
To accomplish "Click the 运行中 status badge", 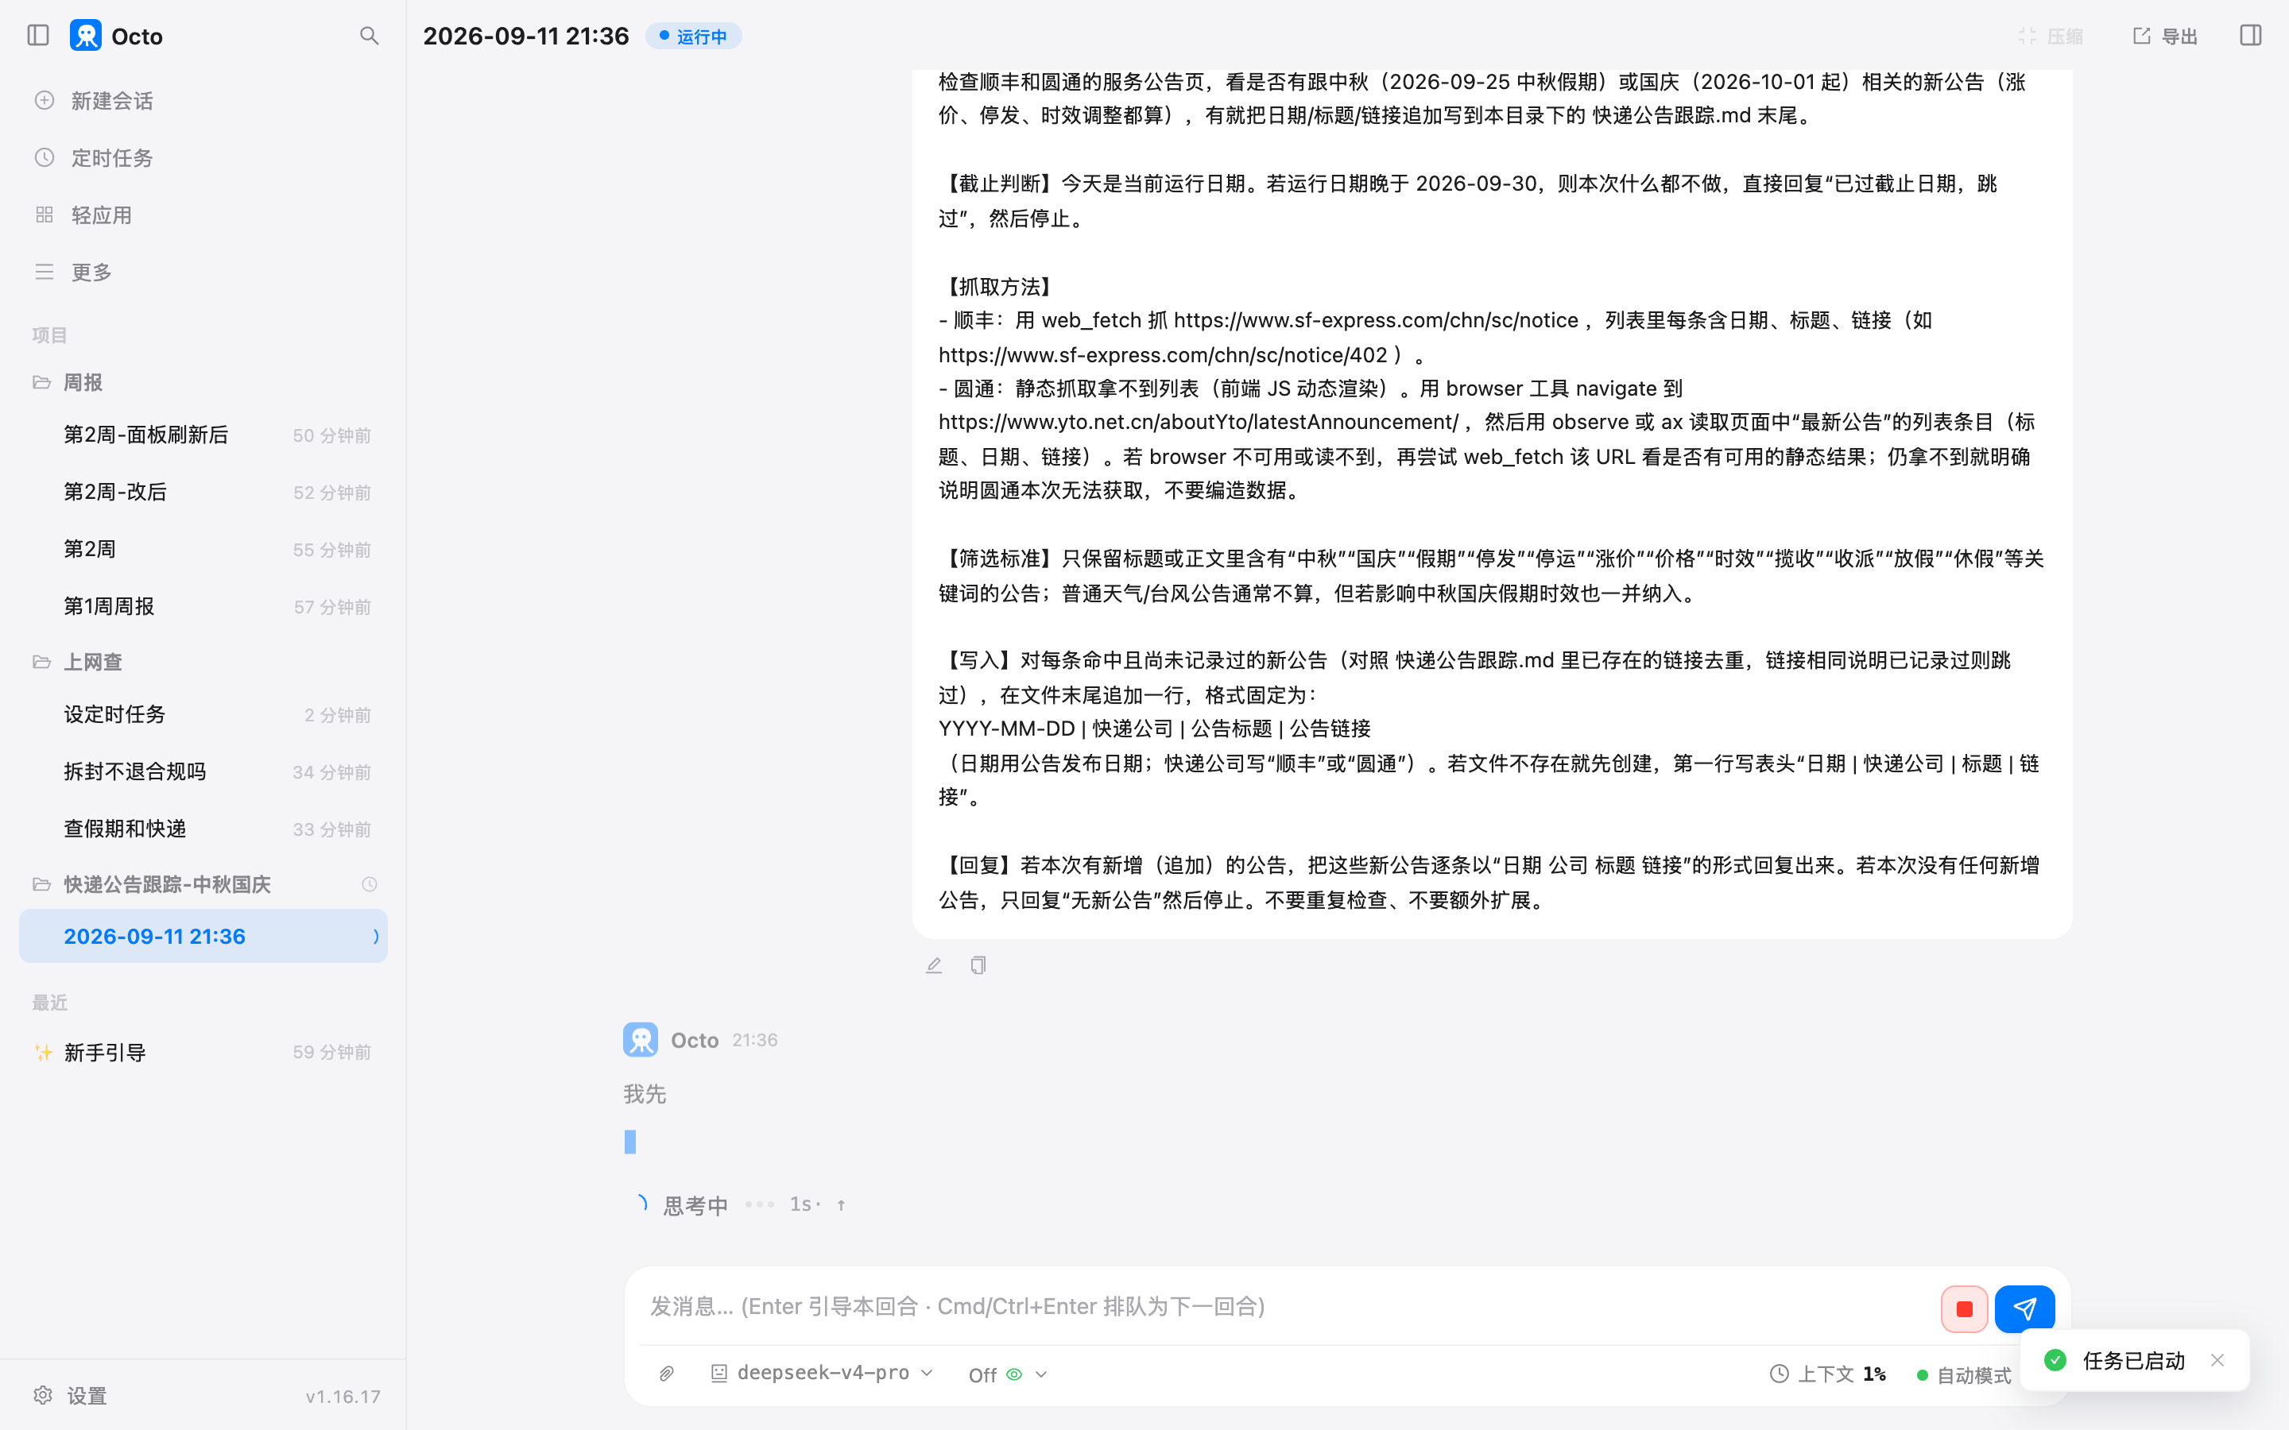I will [x=693, y=36].
